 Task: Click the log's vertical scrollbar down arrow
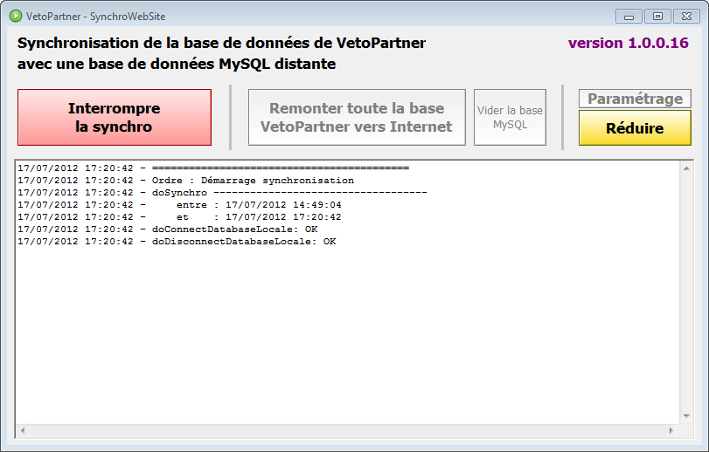pyautogui.click(x=685, y=417)
